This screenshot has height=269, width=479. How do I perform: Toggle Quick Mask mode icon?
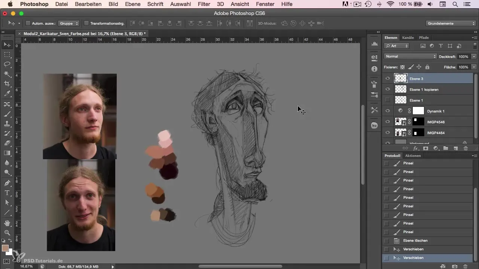(7, 261)
